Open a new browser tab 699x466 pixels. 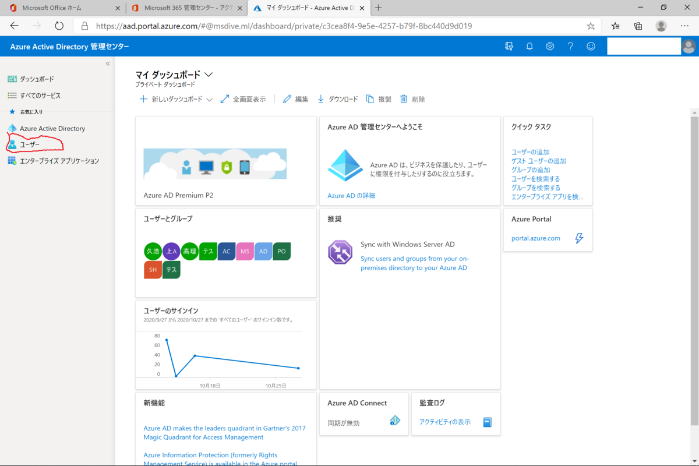pyautogui.click(x=379, y=8)
